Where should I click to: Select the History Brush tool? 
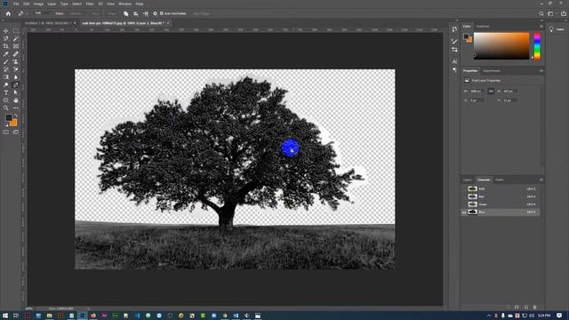pyautogui.click(x=6, y=69)
